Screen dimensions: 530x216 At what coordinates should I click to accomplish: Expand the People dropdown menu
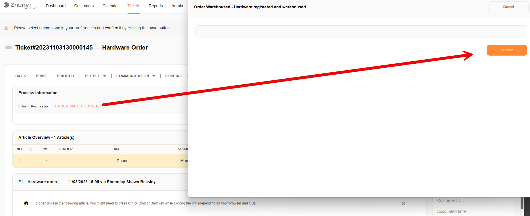click(x=95, y=76)
